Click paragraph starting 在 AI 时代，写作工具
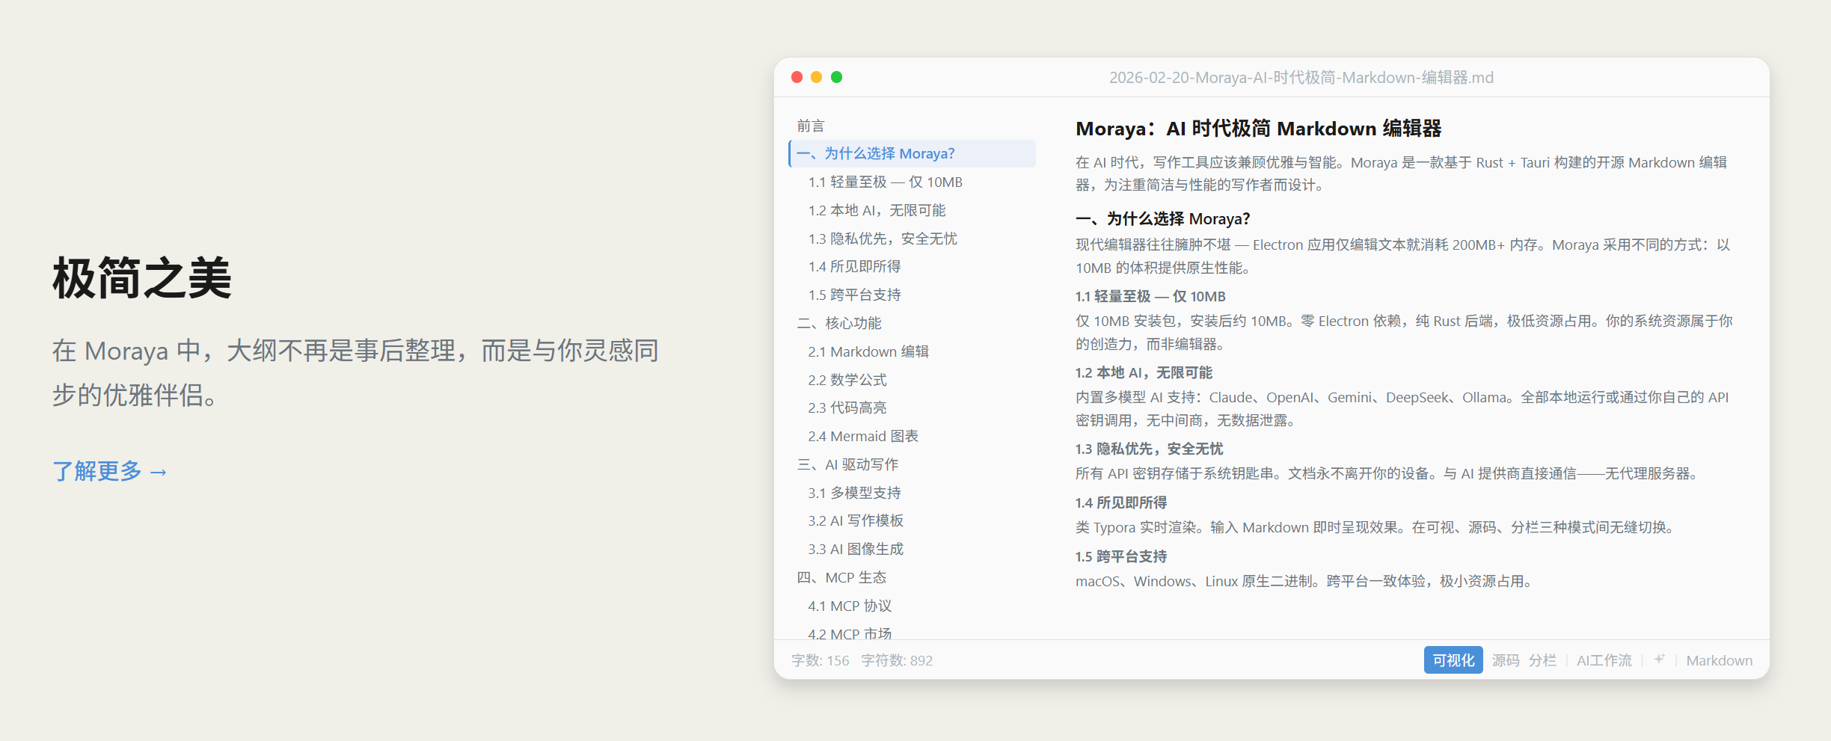This screenshot has height=741, width=1831. tap(1402, 173)
